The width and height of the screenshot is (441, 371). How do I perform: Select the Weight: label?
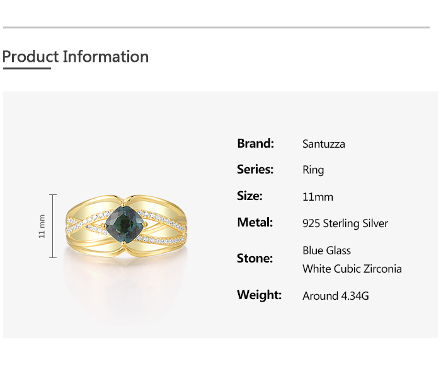pos(259,295)
